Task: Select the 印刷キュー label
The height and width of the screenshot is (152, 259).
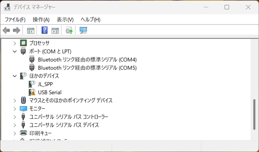Action: click(x=40, y=133)
